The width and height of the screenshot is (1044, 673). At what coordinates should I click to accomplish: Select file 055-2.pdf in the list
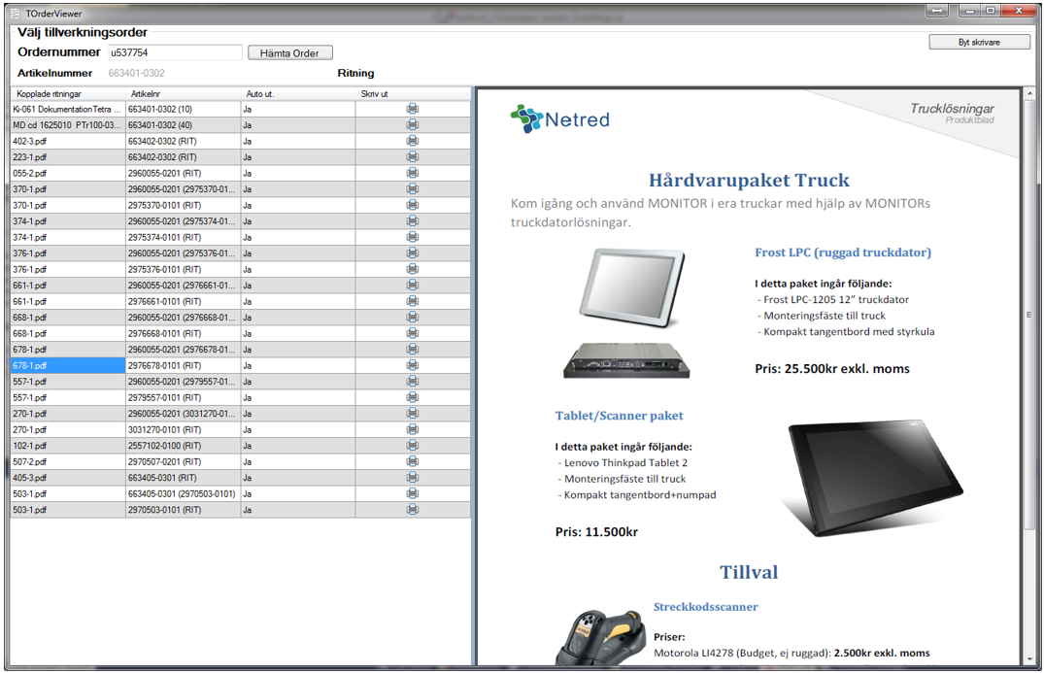[x=68, y=173]
